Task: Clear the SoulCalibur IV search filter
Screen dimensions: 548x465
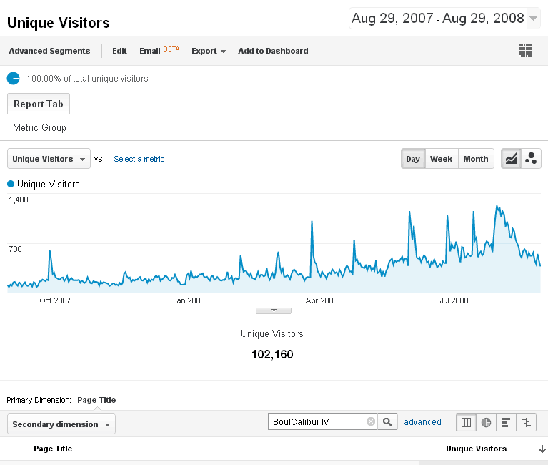Action: 371,422
